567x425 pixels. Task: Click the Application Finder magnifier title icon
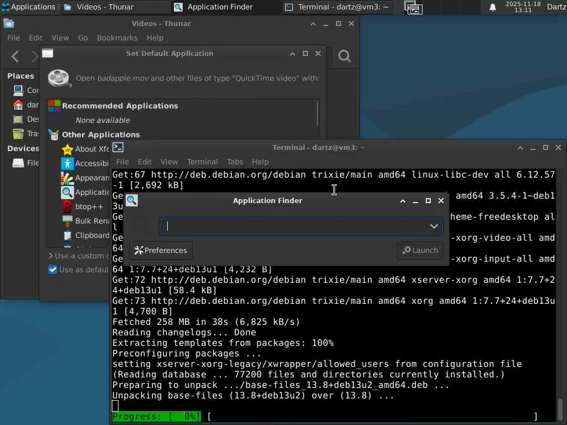(x=132, y=200)
